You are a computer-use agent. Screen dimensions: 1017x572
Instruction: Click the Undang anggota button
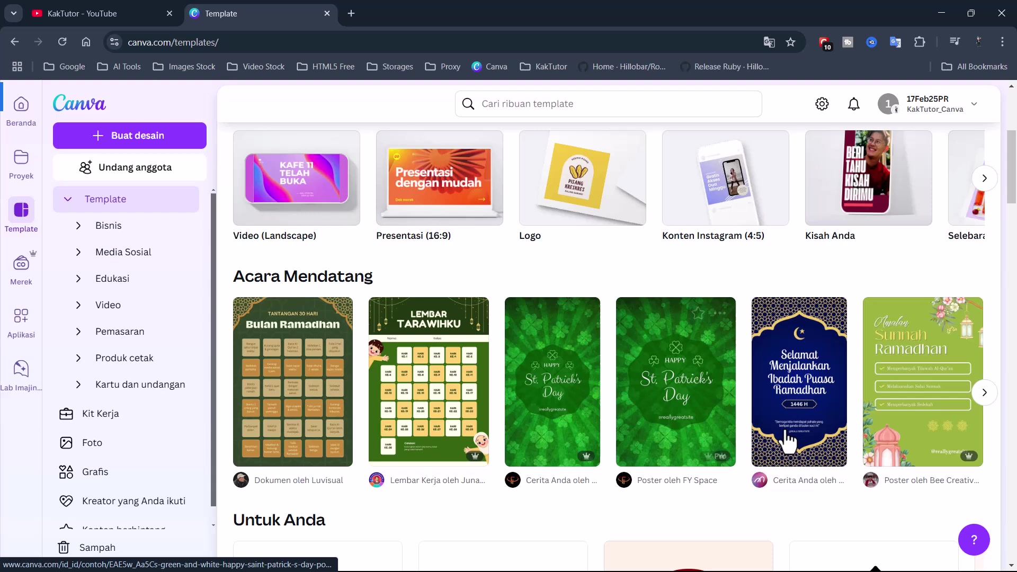[x=129, y=167]
